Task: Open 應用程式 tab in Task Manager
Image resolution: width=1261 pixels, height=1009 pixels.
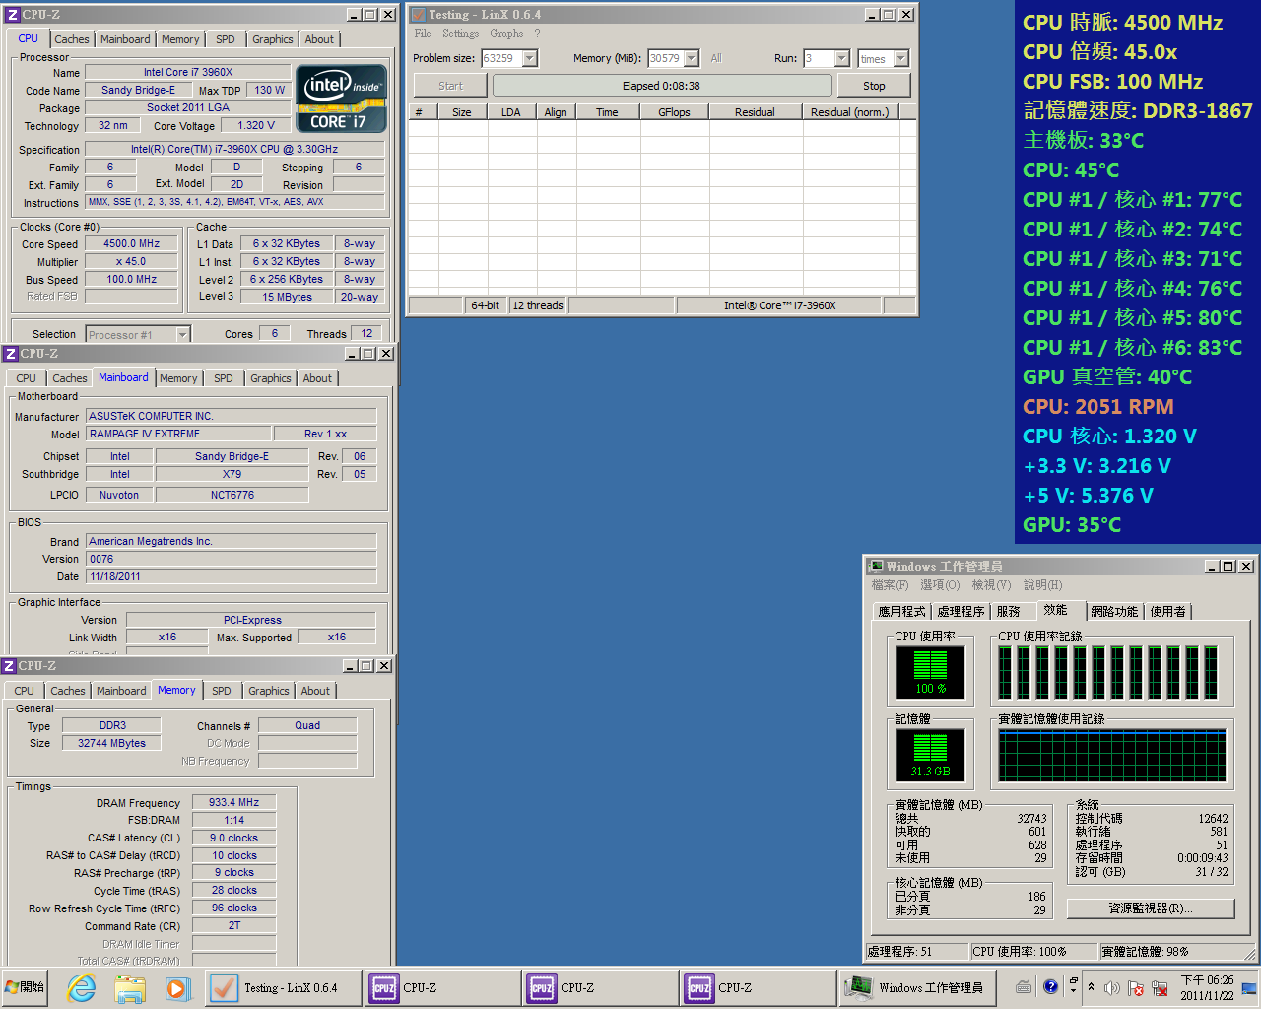Action: pyautogui.click(x=901, y=612)
